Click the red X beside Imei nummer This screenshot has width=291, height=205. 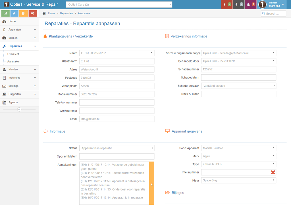(x=273, y=172)
